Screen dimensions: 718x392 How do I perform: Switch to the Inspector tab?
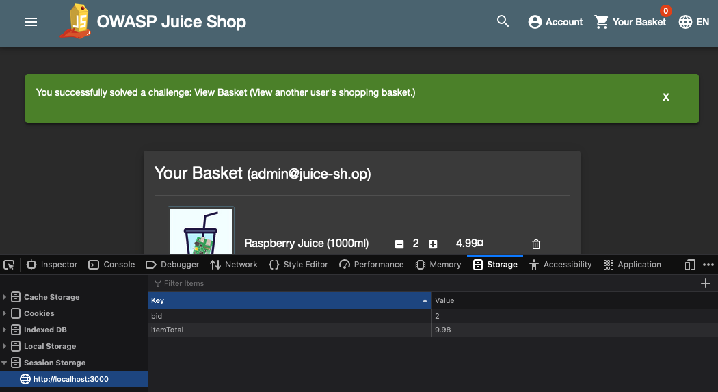point(52,265)
